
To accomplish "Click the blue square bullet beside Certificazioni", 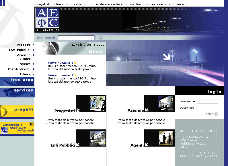I will point(34,69).
